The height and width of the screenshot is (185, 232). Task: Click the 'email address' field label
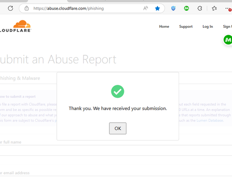[x=15, y=173]
